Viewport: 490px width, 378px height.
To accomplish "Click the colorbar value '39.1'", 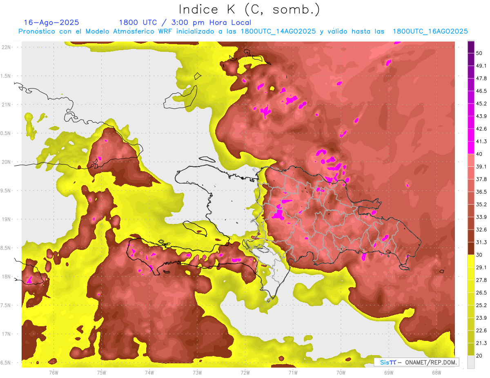I will [x=481, y=166].
